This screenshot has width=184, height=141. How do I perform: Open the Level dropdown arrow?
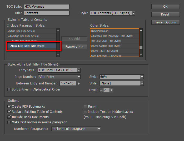pos(112,90)
